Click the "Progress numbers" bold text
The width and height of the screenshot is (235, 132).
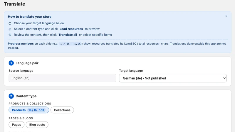pyautogui.click(x=21, y=43)
